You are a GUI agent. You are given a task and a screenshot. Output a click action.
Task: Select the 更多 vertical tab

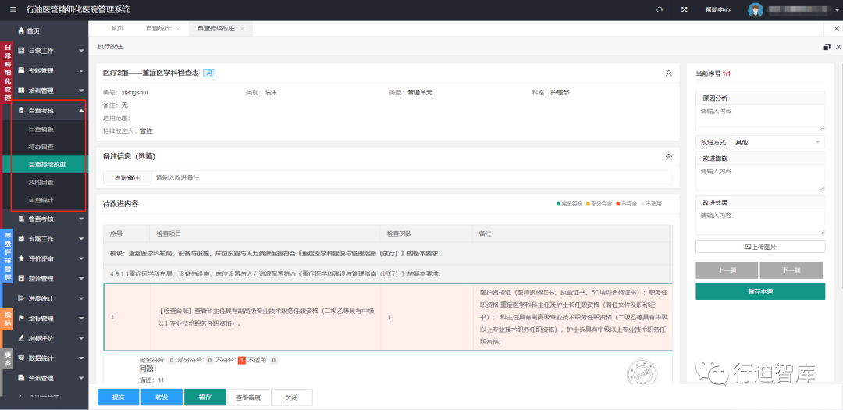tap(8, 359)
